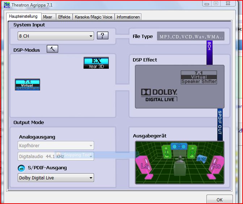
Task: Click the left L green speaker
Action: pyautogui.click(x=167, y=152)
